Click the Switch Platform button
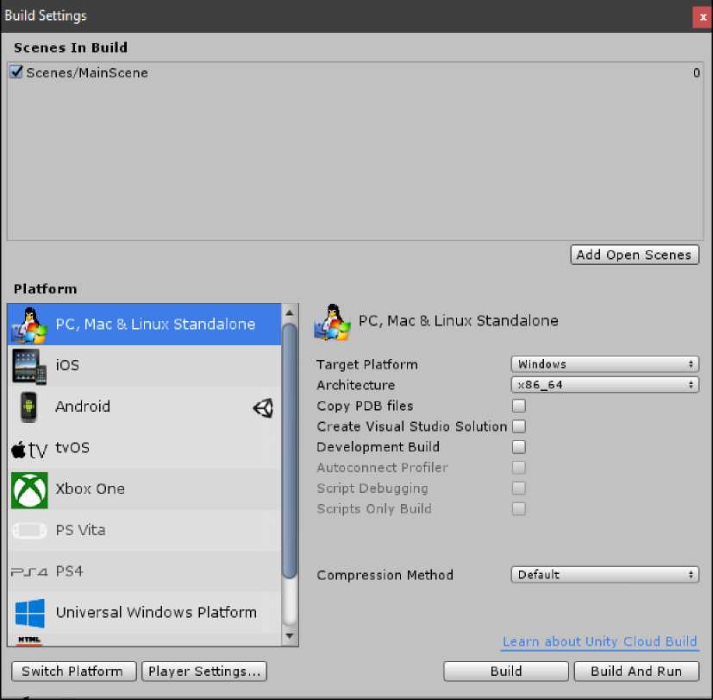Viewport: 713px width, 700px height. pyautogui.click(x=73, y=672)
